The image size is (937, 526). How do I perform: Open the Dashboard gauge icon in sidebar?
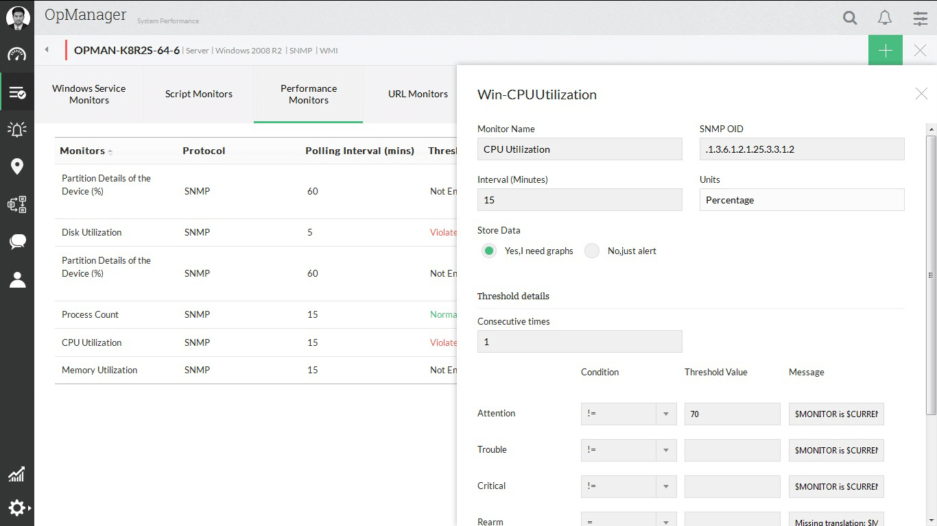pos(17,55)
